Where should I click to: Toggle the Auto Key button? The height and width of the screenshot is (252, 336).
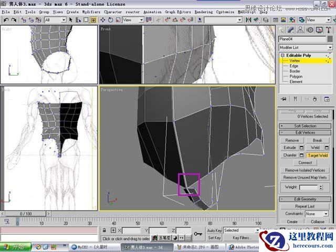pyautogui.click(x=214, y=230)
